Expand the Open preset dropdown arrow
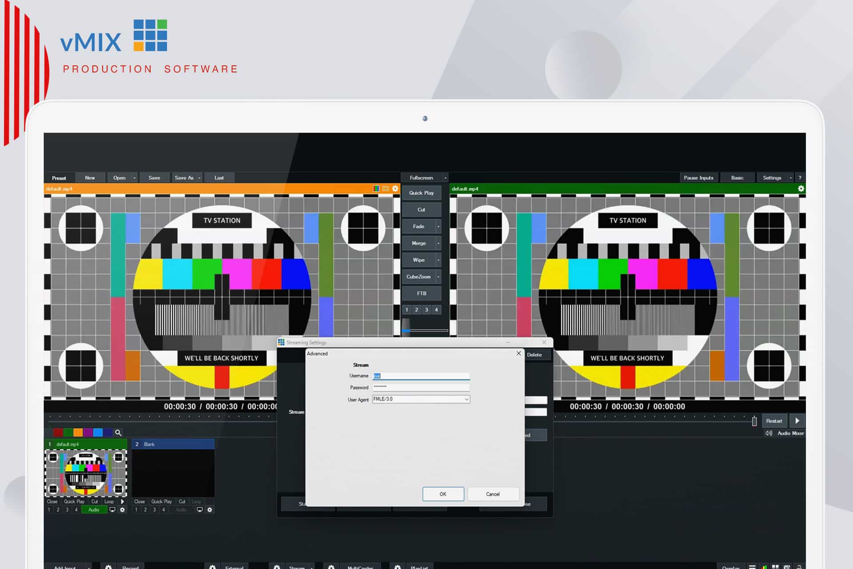The height and width of the screenshot is (569, 853). (135, 178)
